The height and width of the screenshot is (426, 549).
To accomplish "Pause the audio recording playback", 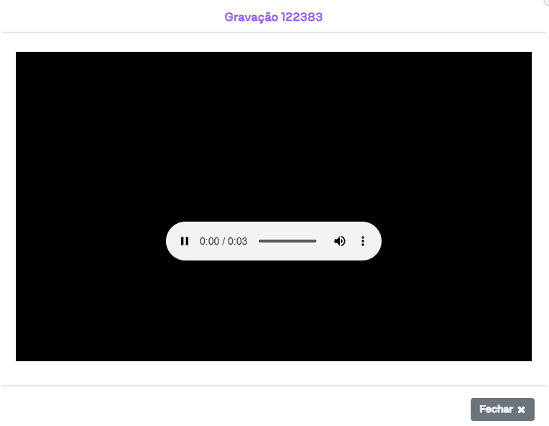I will click(x=185, y=241).
